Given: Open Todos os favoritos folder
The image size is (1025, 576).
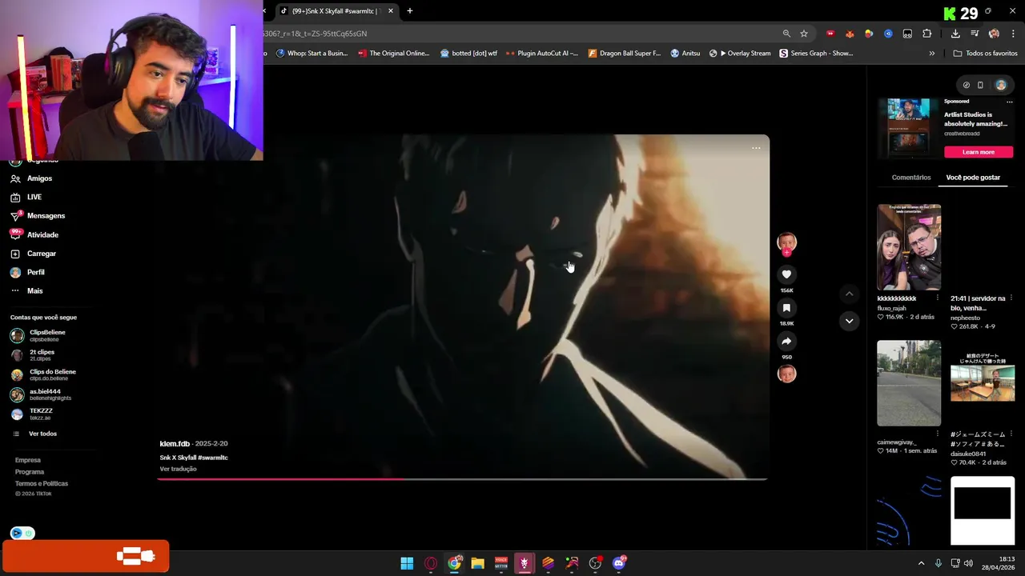Looking at the screenshot, I should click(x=985, y=54).
